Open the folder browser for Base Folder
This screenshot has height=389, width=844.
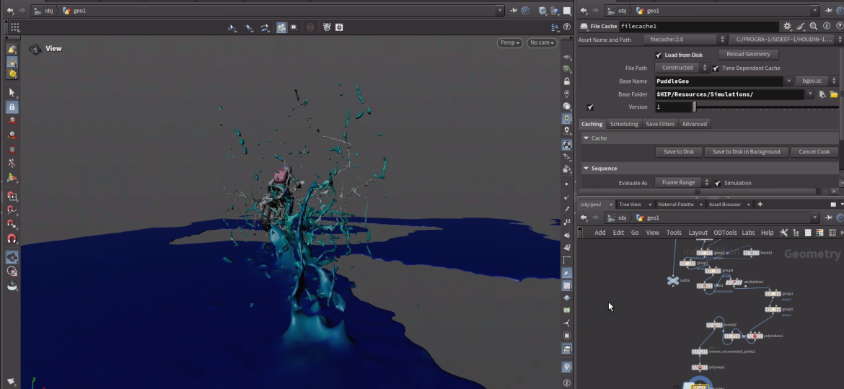click(x=834, y=94)
